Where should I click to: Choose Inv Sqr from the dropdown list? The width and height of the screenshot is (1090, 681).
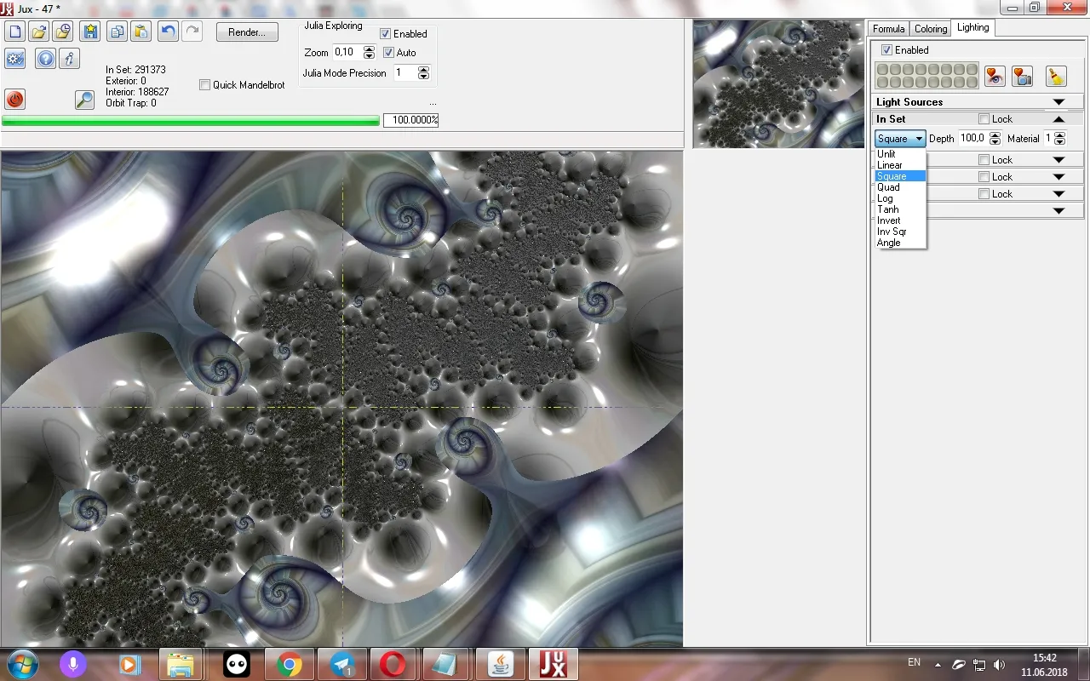[x=901, y=232]
